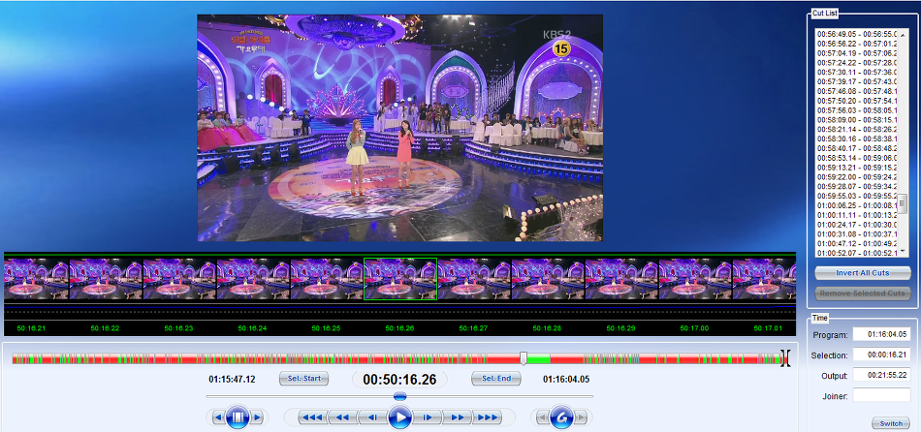Set selection start with Sel. Start
This screenshot has height=432, width=921.
coord(303,379)
